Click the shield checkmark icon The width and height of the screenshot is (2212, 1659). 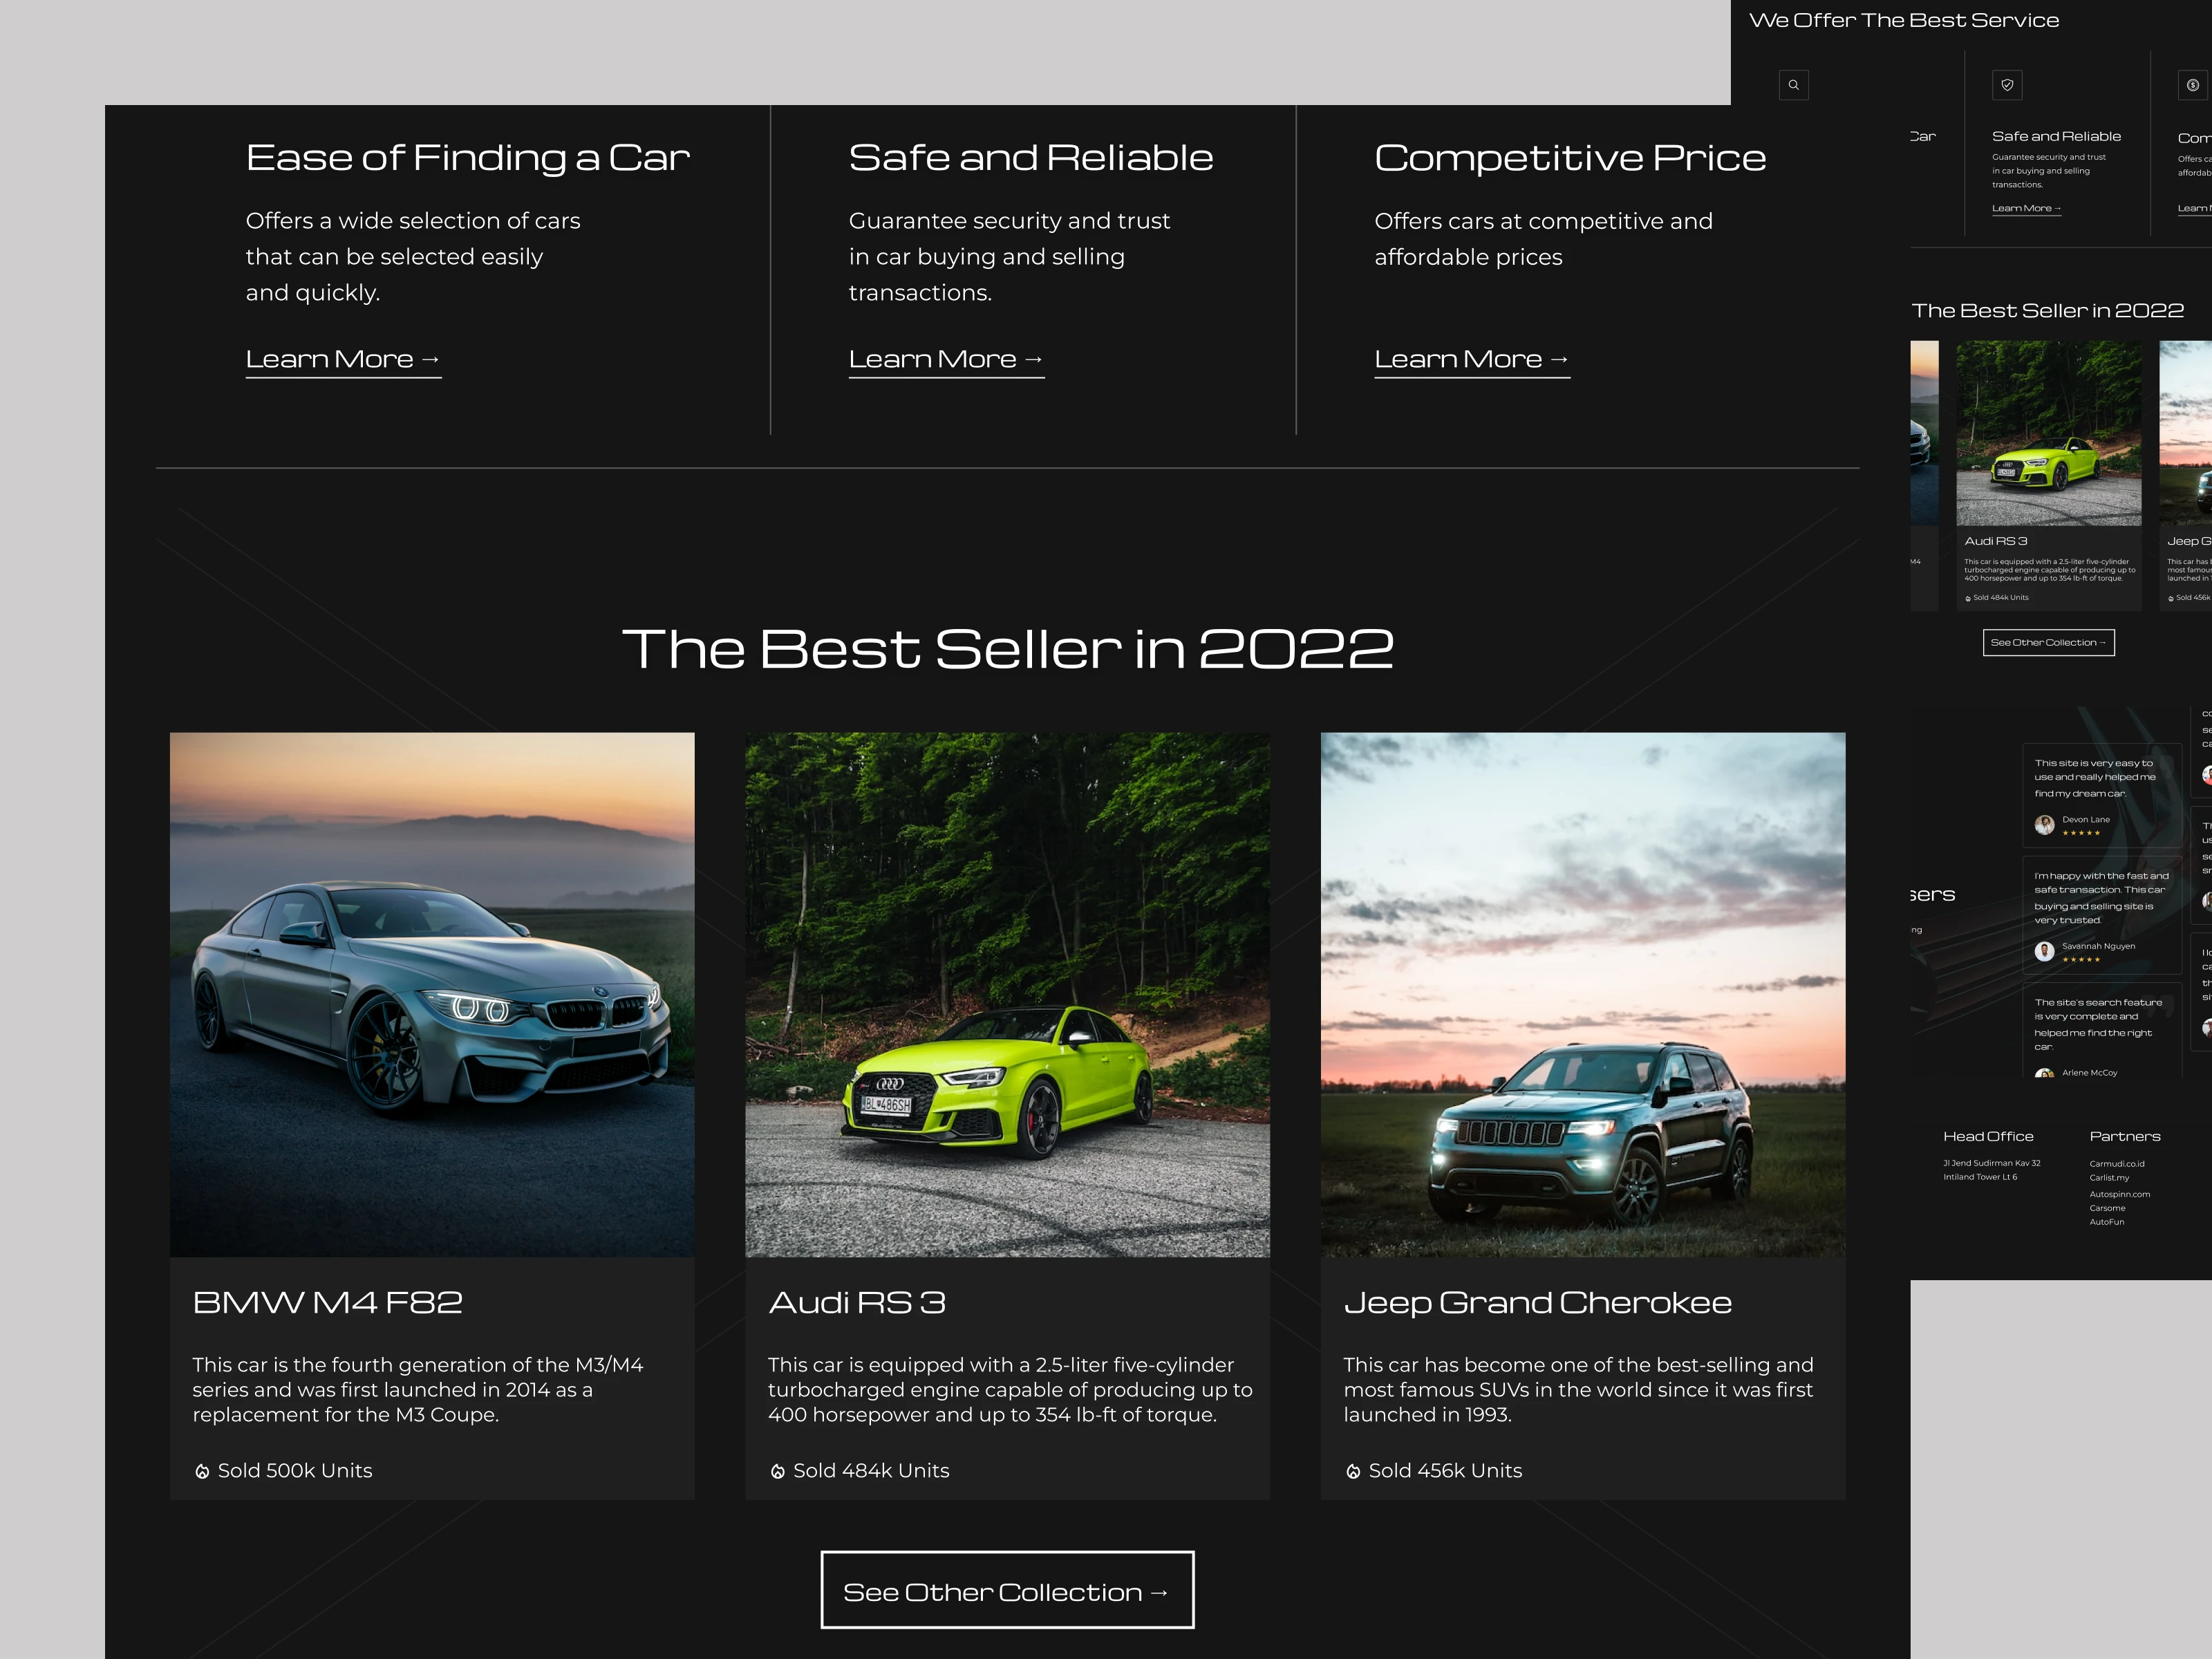tap(2007, 85)
